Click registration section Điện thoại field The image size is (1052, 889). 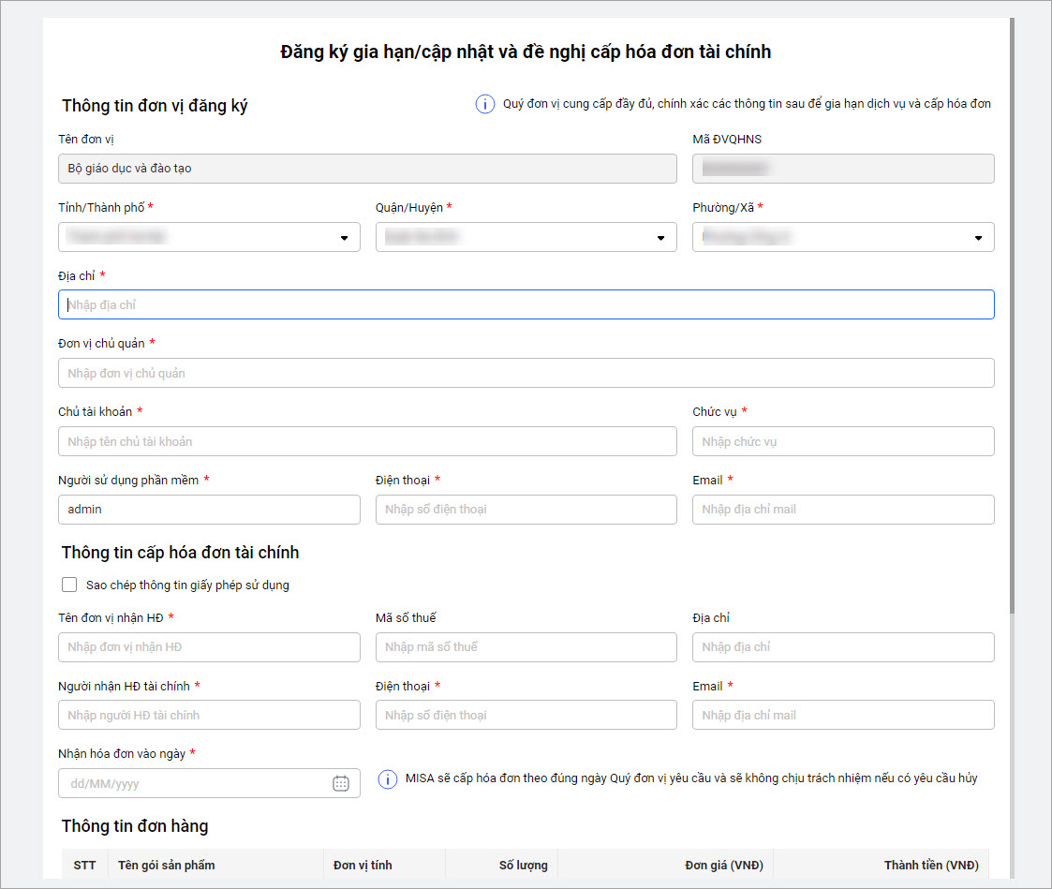[x=526, y=510]
